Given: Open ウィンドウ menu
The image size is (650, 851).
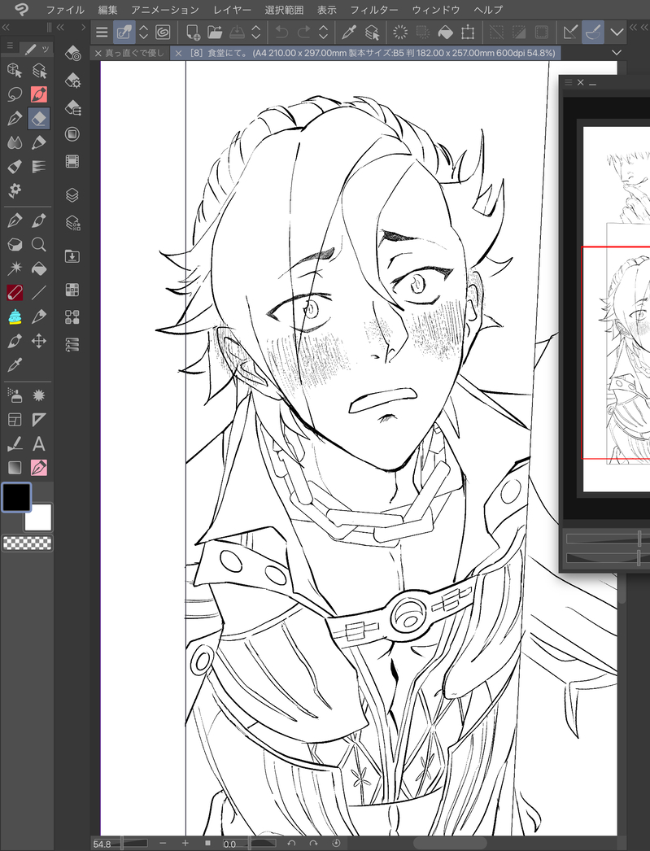Looking at the screenshot, I should [436, 10].
